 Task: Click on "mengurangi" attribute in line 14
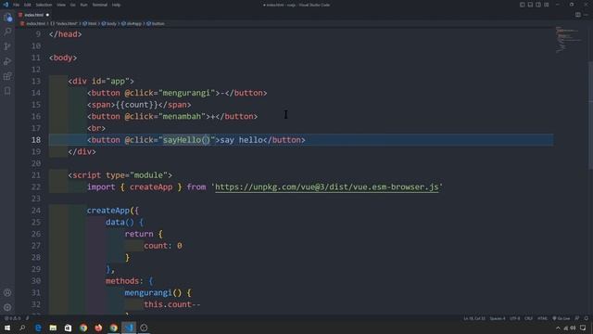click(186, 93)
